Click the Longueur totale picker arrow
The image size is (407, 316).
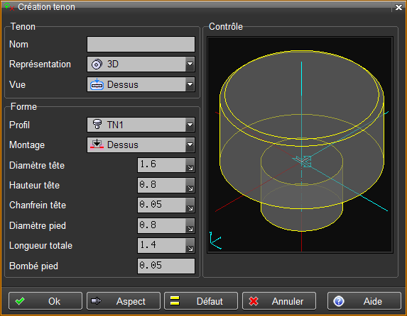190,246
